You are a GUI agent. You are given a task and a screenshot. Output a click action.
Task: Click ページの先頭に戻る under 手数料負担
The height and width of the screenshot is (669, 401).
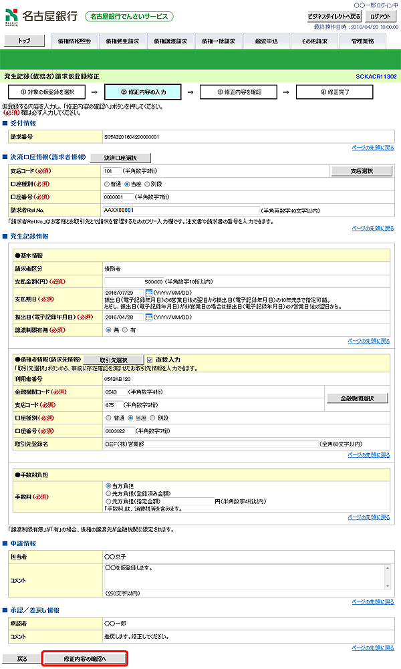(369, 517)
